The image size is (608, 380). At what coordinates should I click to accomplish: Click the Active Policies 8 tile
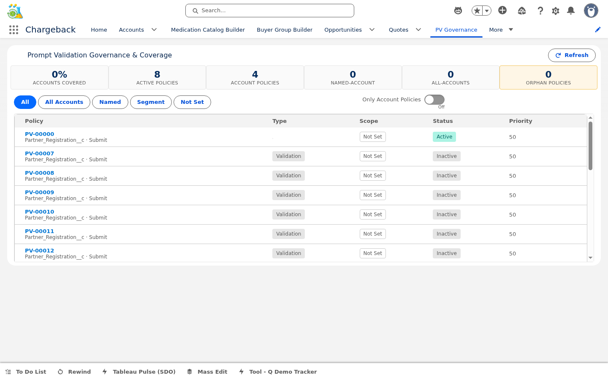(x=157, y=78)
